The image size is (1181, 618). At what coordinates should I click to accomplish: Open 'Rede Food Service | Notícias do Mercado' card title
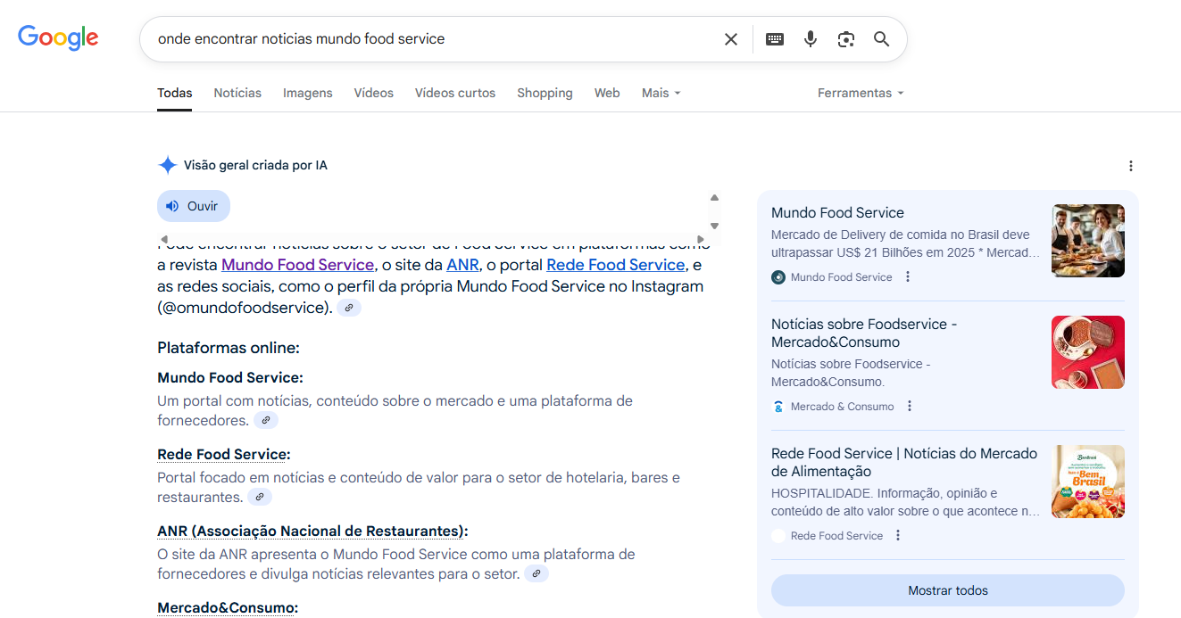coord(904,462)
